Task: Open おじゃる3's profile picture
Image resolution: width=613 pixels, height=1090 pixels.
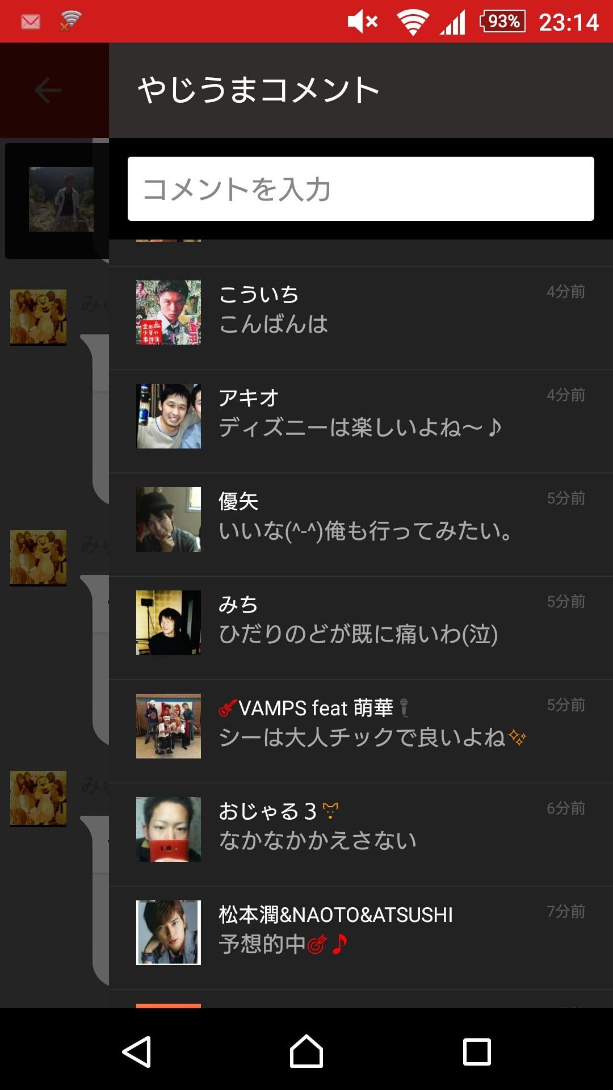Action: click(169, 829)
